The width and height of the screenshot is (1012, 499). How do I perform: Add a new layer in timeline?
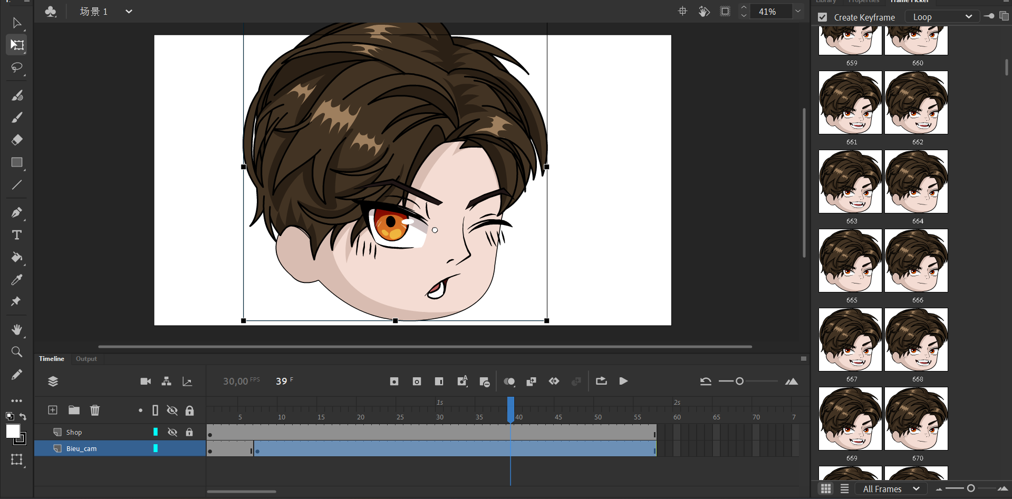(x=53, y=410)
